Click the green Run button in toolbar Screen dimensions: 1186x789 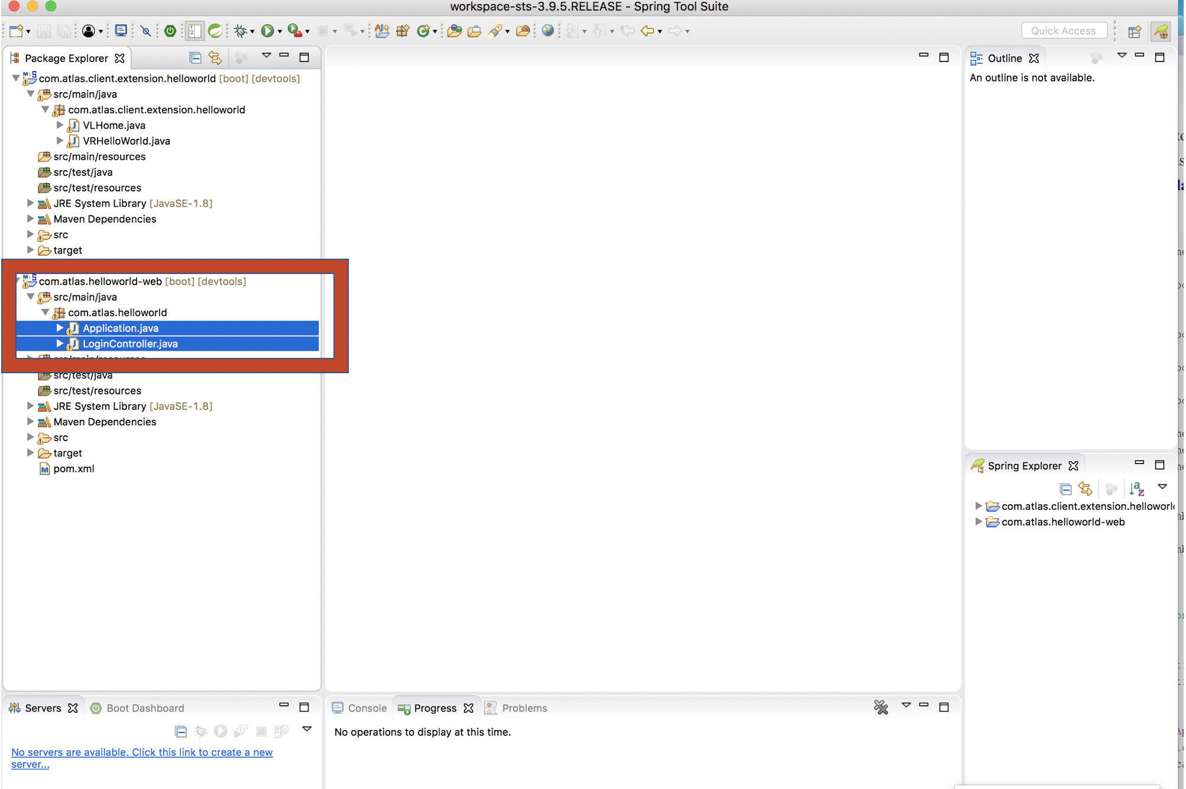click(x=267, y=31)
